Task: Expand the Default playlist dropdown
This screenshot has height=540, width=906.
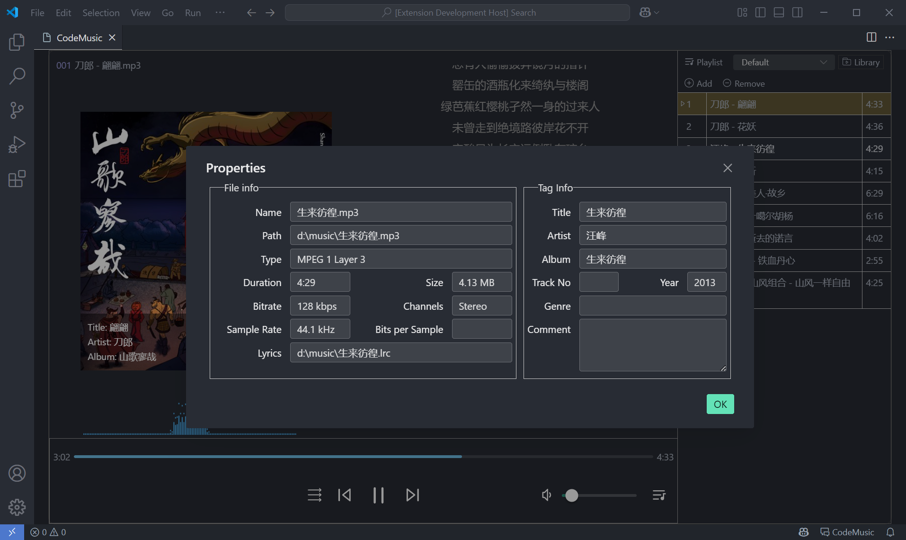Action: point(783,62)
